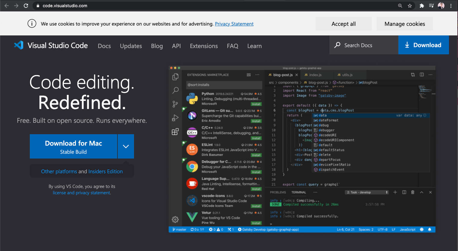Screen dimensions: 458x251
Task: Select the TERMINAL panel tab
Action: click(299, 192)
